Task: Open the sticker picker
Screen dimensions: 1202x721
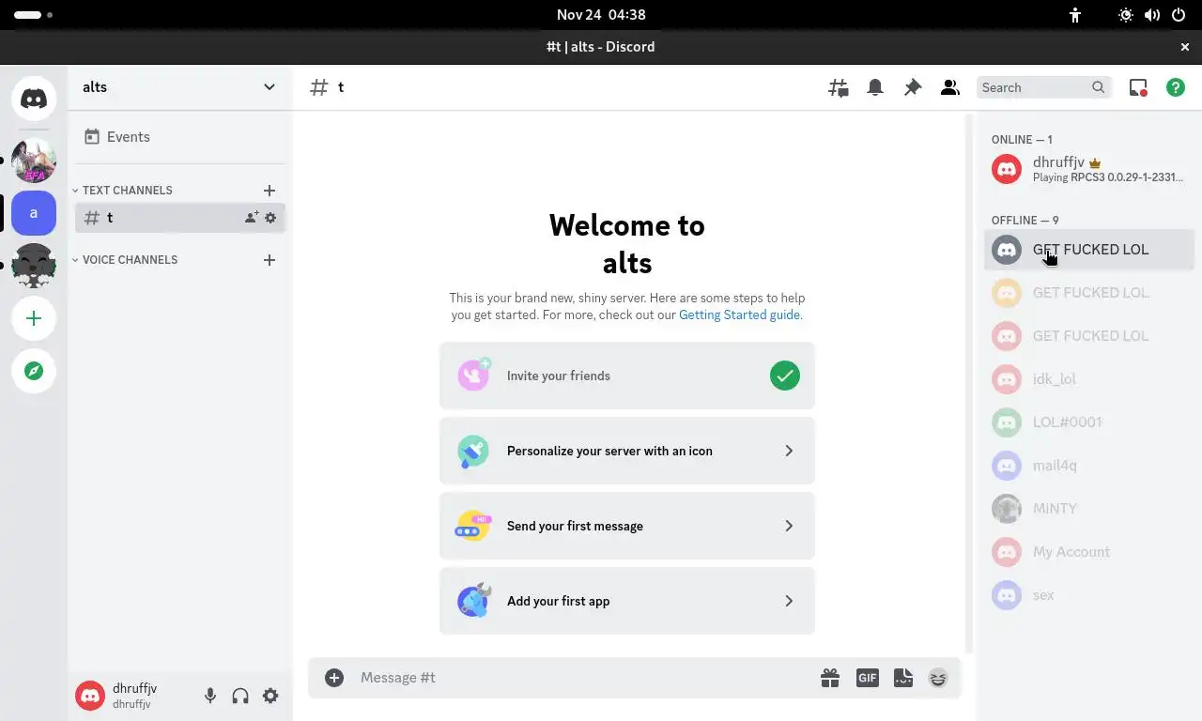Action: point(903,677)
